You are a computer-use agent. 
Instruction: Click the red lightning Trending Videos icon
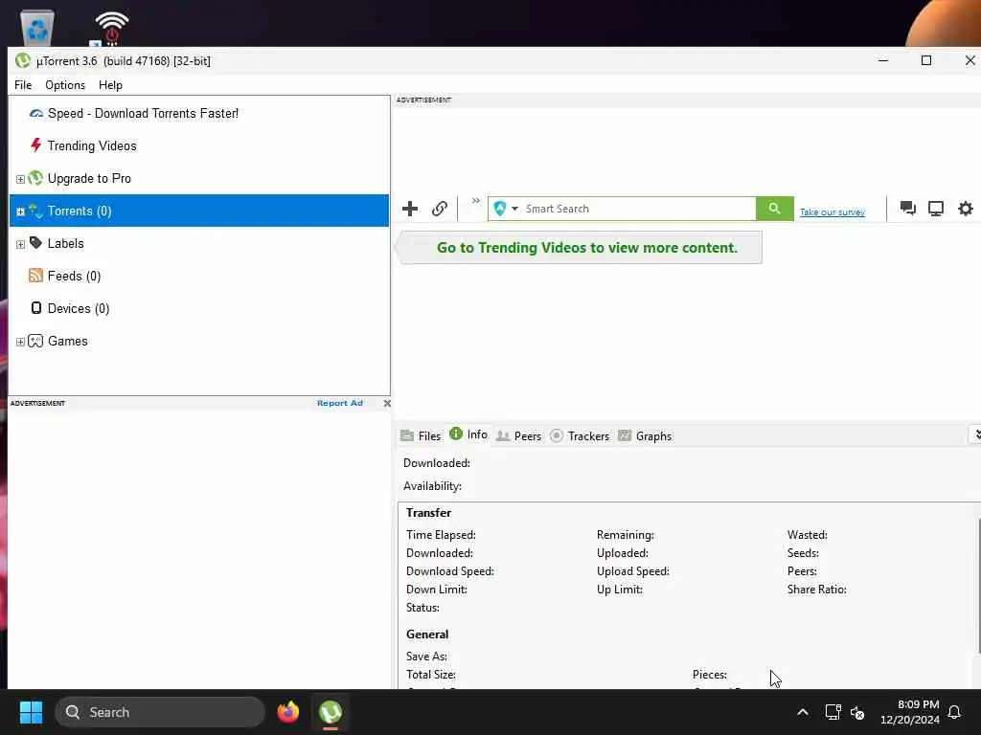click(x=35, y=145)
